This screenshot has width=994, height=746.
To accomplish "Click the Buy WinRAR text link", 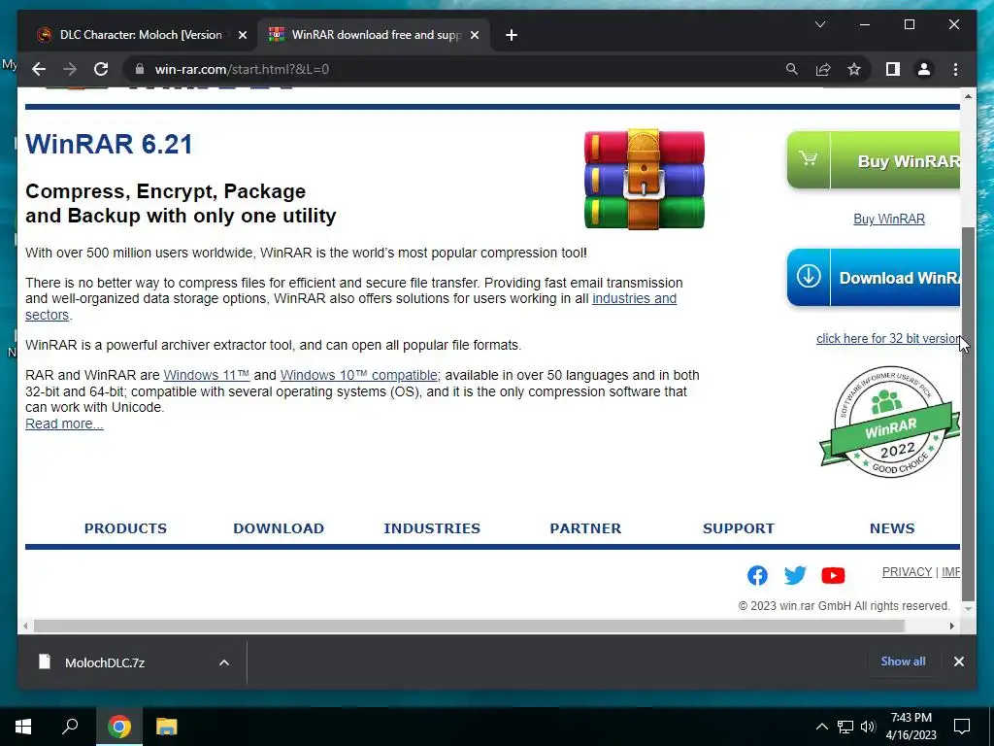I will (889, 219).
